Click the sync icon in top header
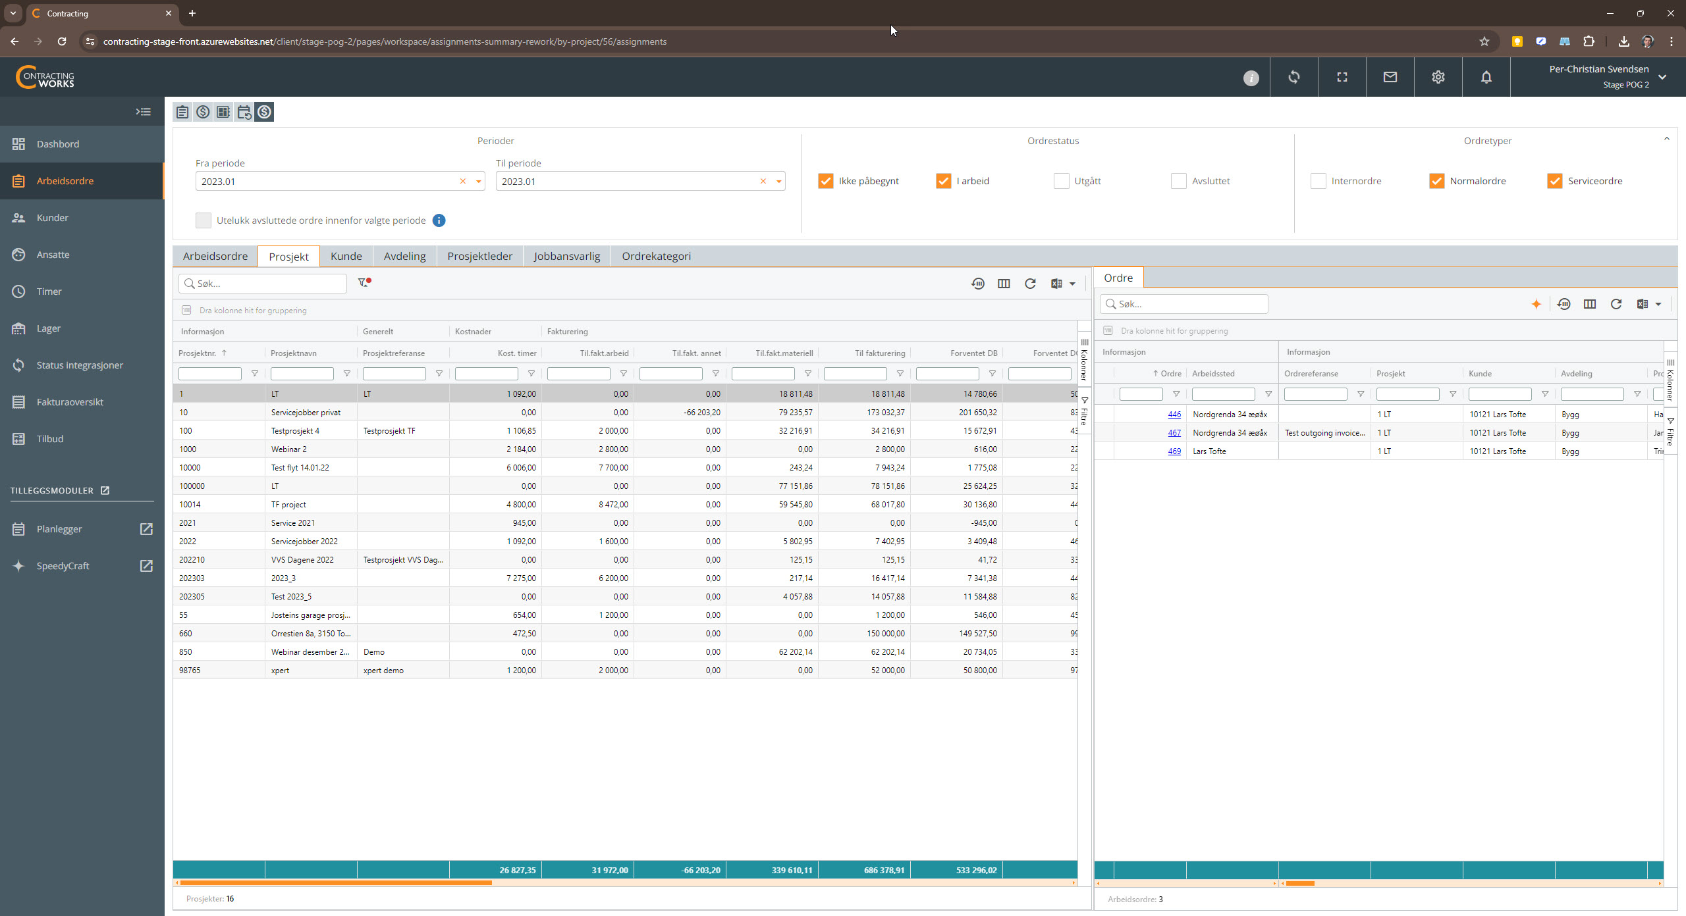The image size is (1686, 916). tap(1294, 77)
